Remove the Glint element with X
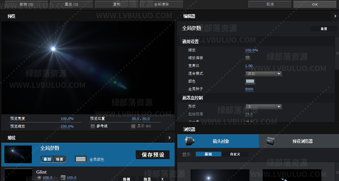The width and height of the screenshot is (339, 181). 162,179
